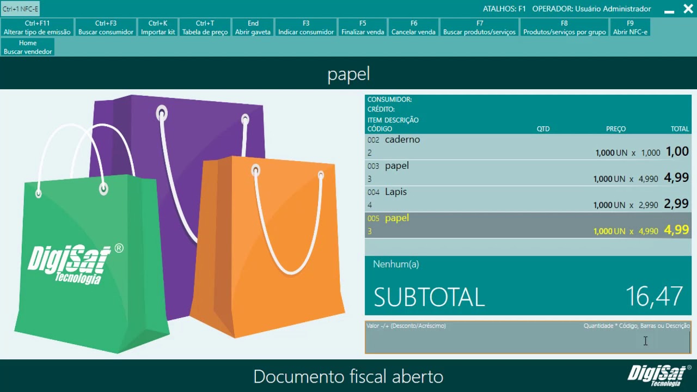Click the Lapis total 2,99
Viewport: 697px width, 392px height.
676,204
